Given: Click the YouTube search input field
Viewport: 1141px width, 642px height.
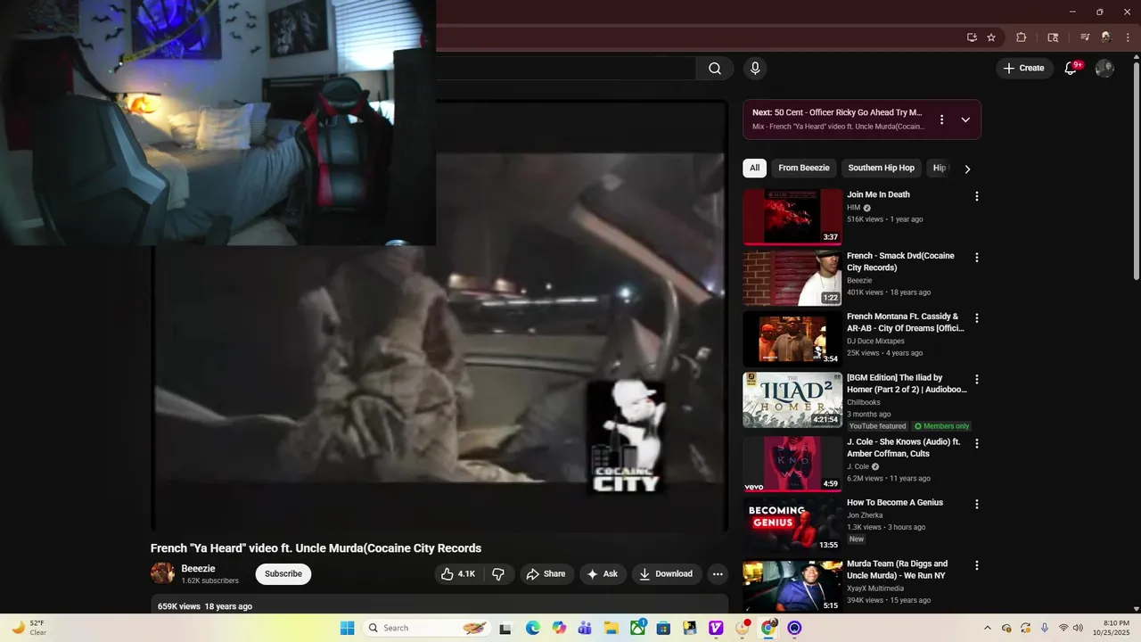Looking at the screenshot, I should pyautogui.click(x=566, y=69).
